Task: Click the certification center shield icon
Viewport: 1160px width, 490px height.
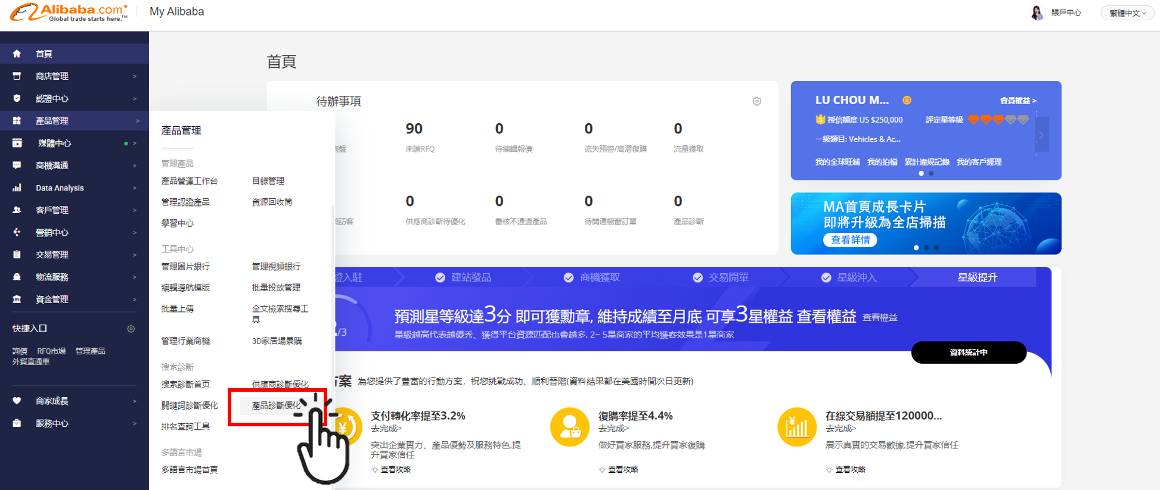Action: (x=17, y=98)
